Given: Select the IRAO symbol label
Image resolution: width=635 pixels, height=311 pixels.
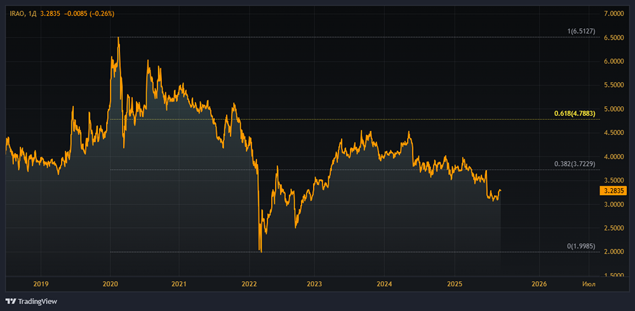Looking at the screenshot, I should [x=17, y=14].
